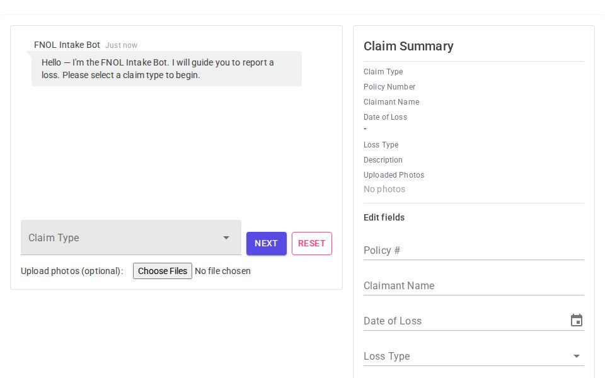The image size is (605, 378).
Task: Click the Claim Type dropdown arrow
Action: point(226,238)
